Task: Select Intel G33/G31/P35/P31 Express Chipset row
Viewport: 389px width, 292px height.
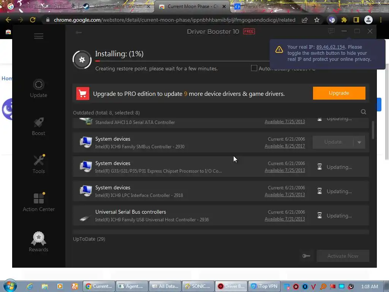Action: click(x=221, y=167)
